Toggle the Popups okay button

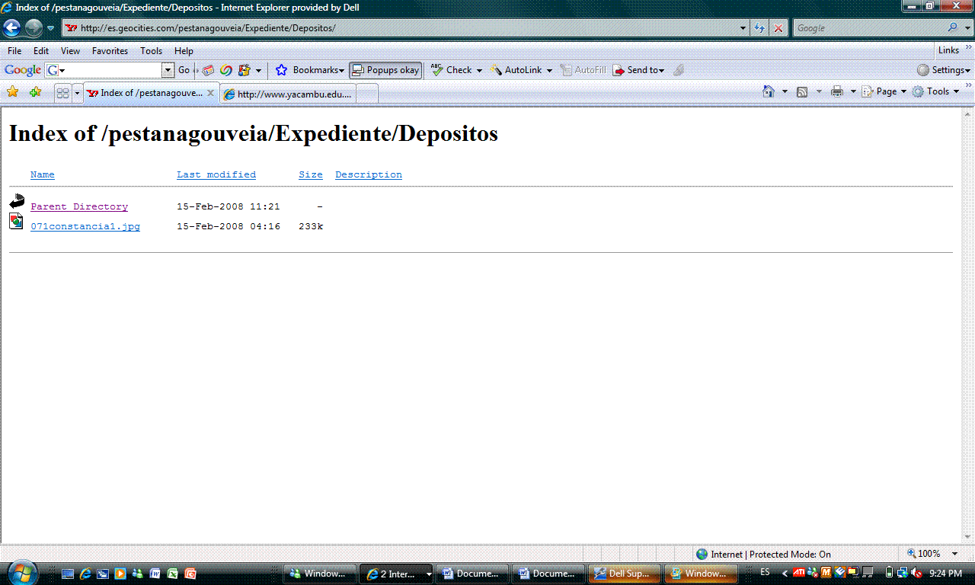pos(385,70)
